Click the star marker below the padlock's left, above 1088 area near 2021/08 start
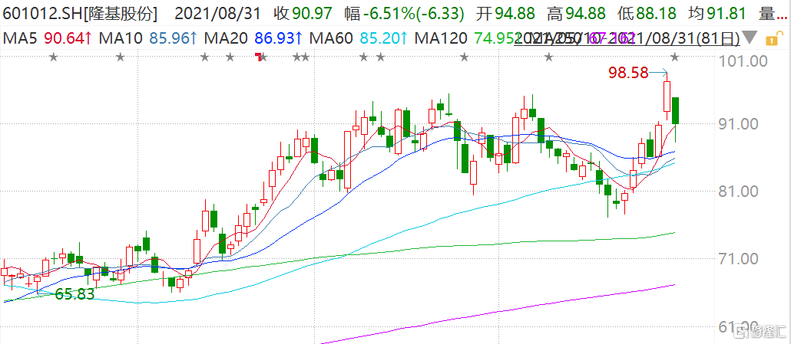 point(549,57)
